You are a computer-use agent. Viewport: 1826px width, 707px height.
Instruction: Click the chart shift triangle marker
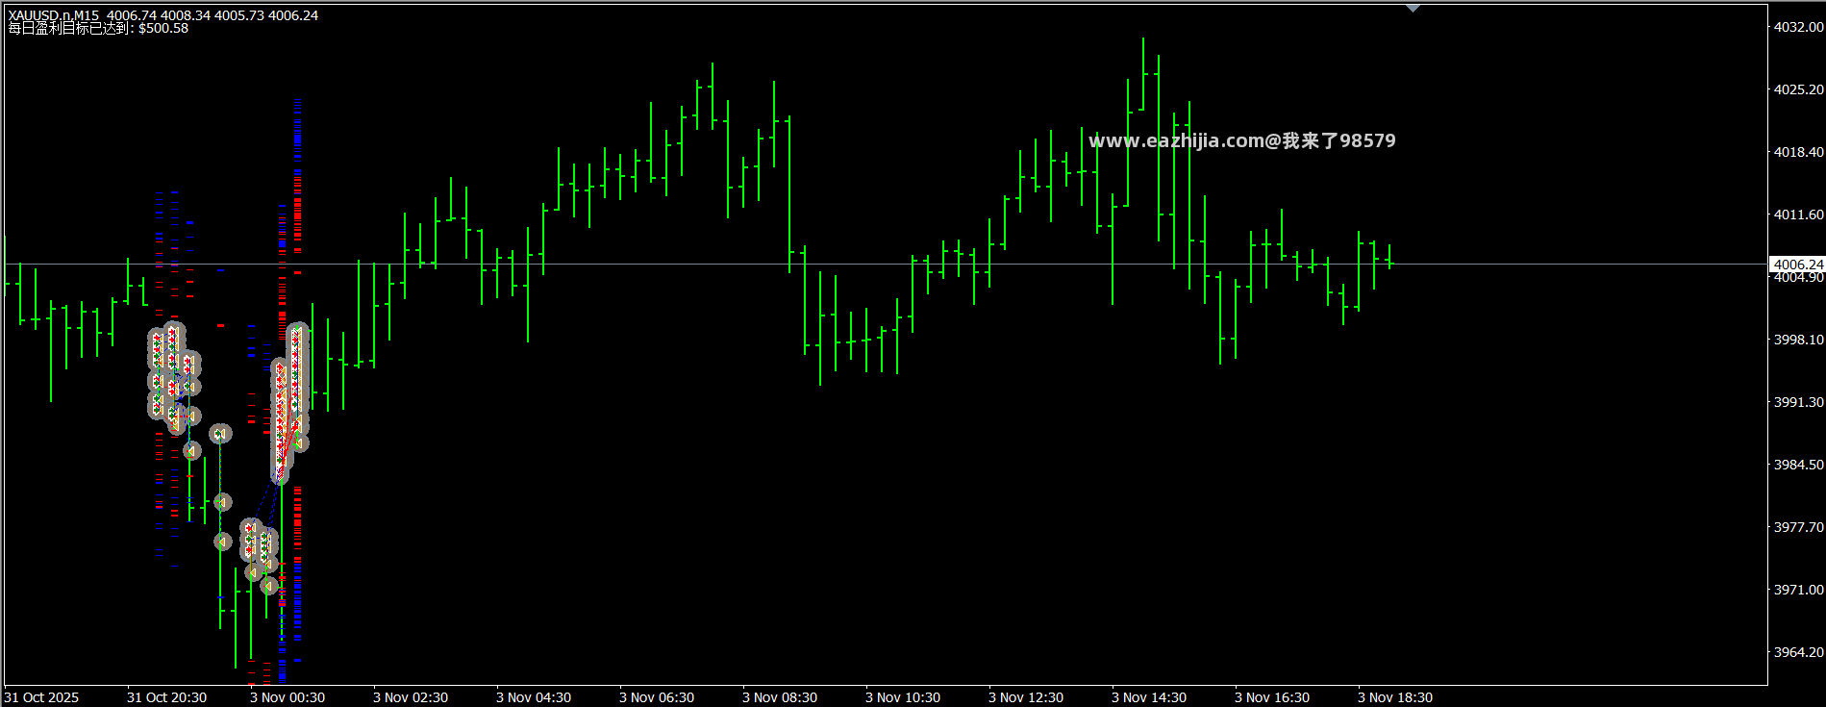coord(1413,8)
